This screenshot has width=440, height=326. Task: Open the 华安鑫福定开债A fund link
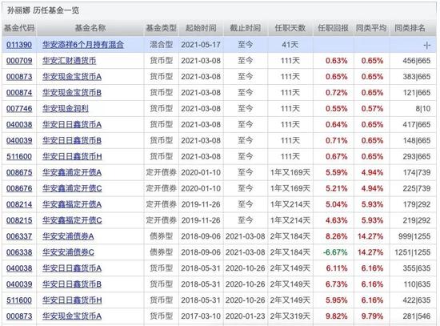pos(72,204)
